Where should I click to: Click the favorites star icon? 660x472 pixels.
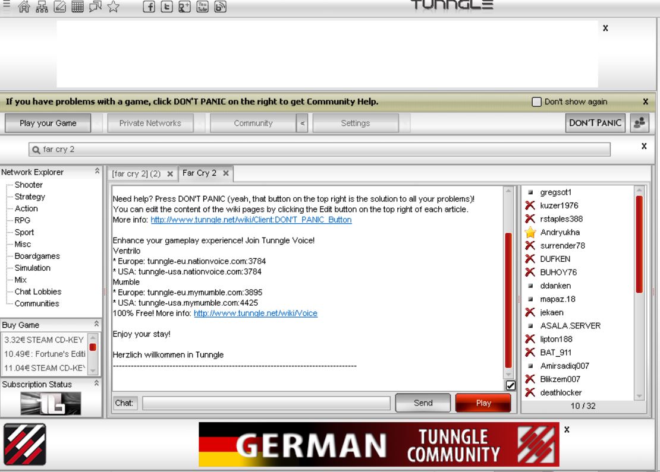113,7
